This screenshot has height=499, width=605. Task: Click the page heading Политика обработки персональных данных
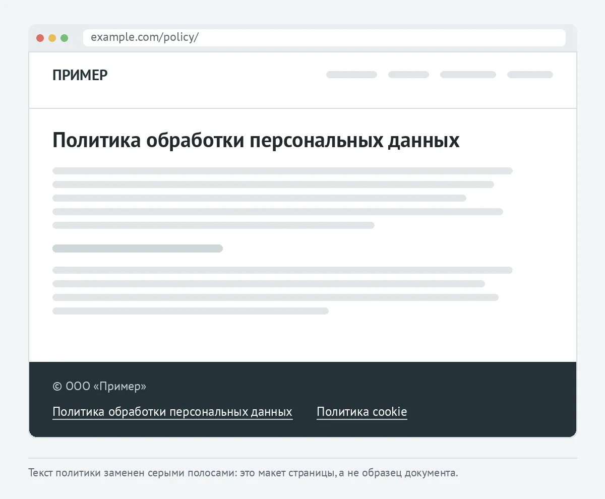point(256,141)
